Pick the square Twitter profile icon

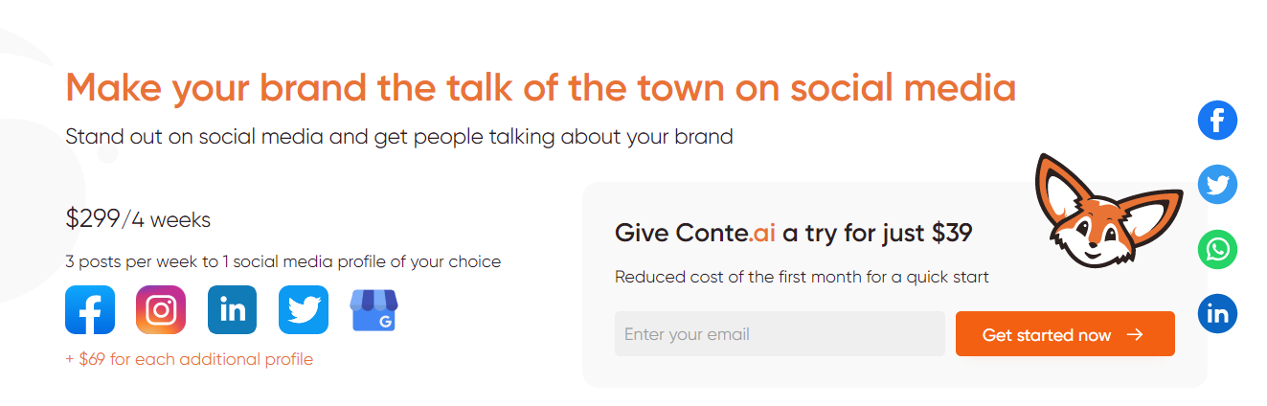pyautogui.click(x=304, y=310)
